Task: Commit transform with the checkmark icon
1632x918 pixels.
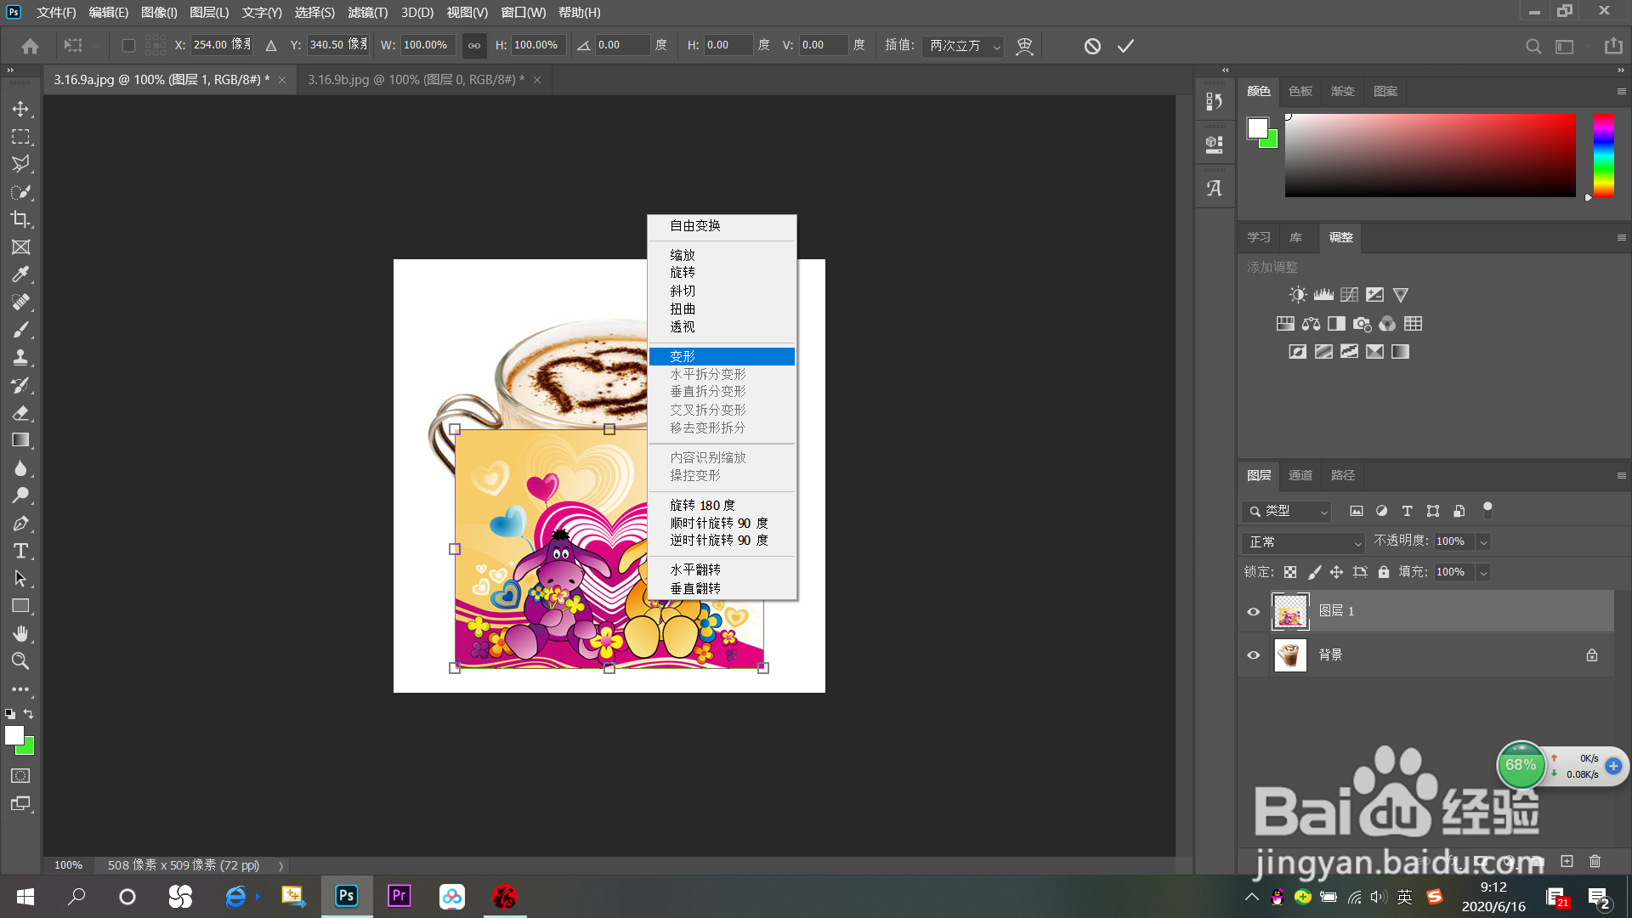Action: coord(1125,46)
